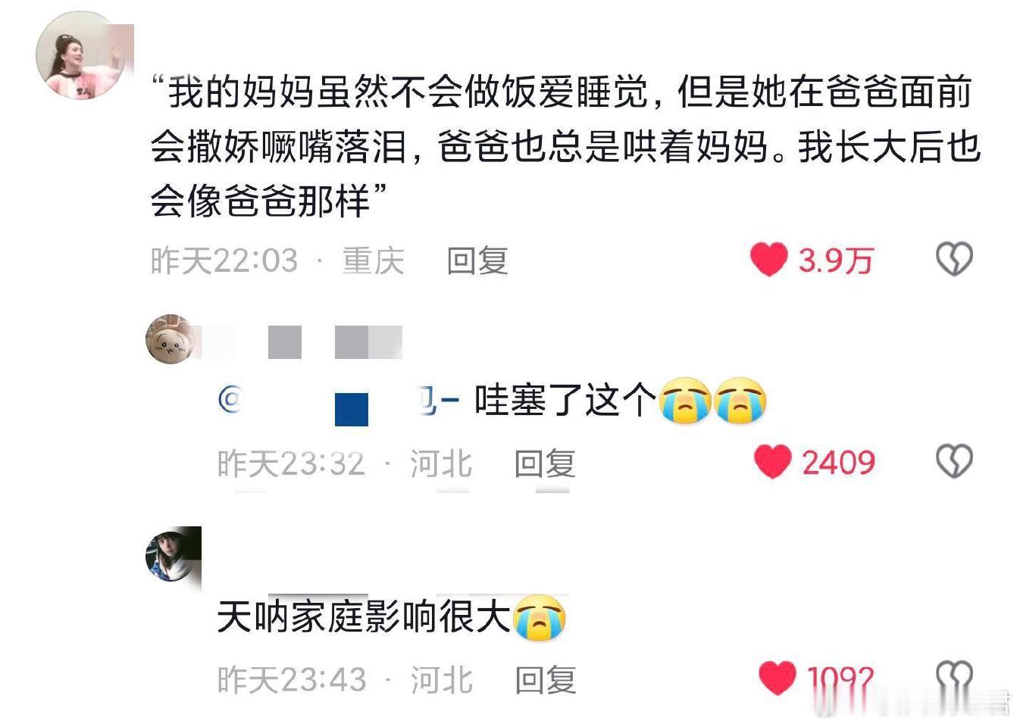Open the top commenter's pink-outfit avatar
Viewport: 1020px width, 727px height.
pos(83,55)
